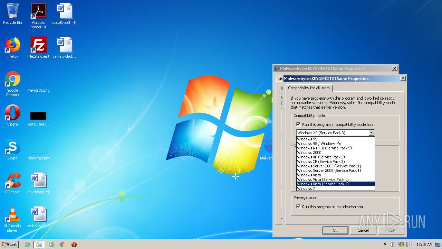The width and height of the screenshot is (442, 249).
Task: Open the volume speaker tray icon
Action: (x=393, y=245)
